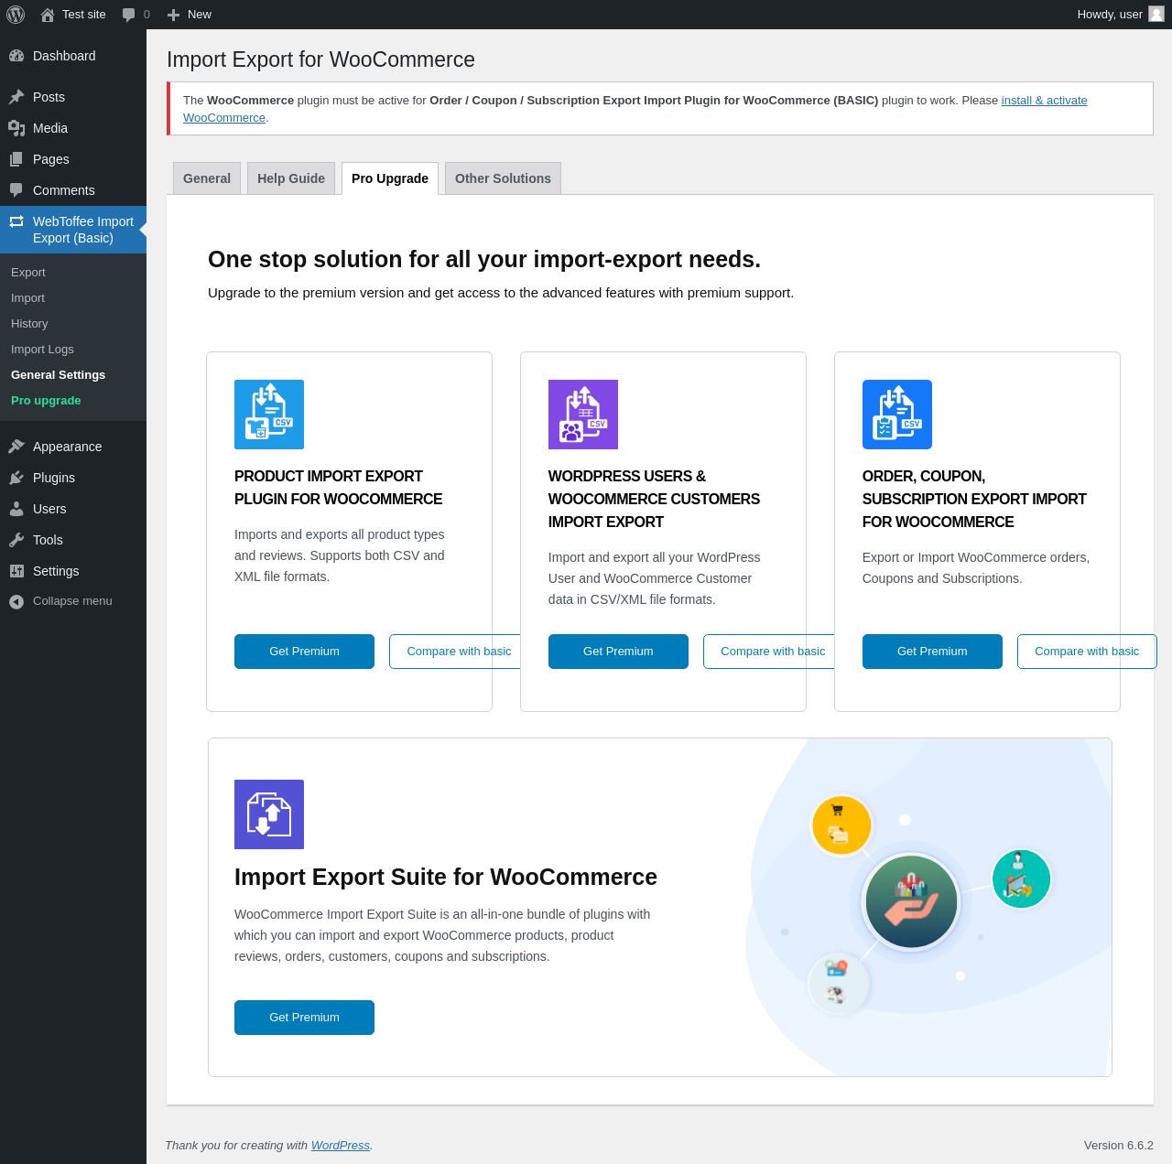
Task: Get Premium for Product Import Export plugin
Action: click(304, 652)
